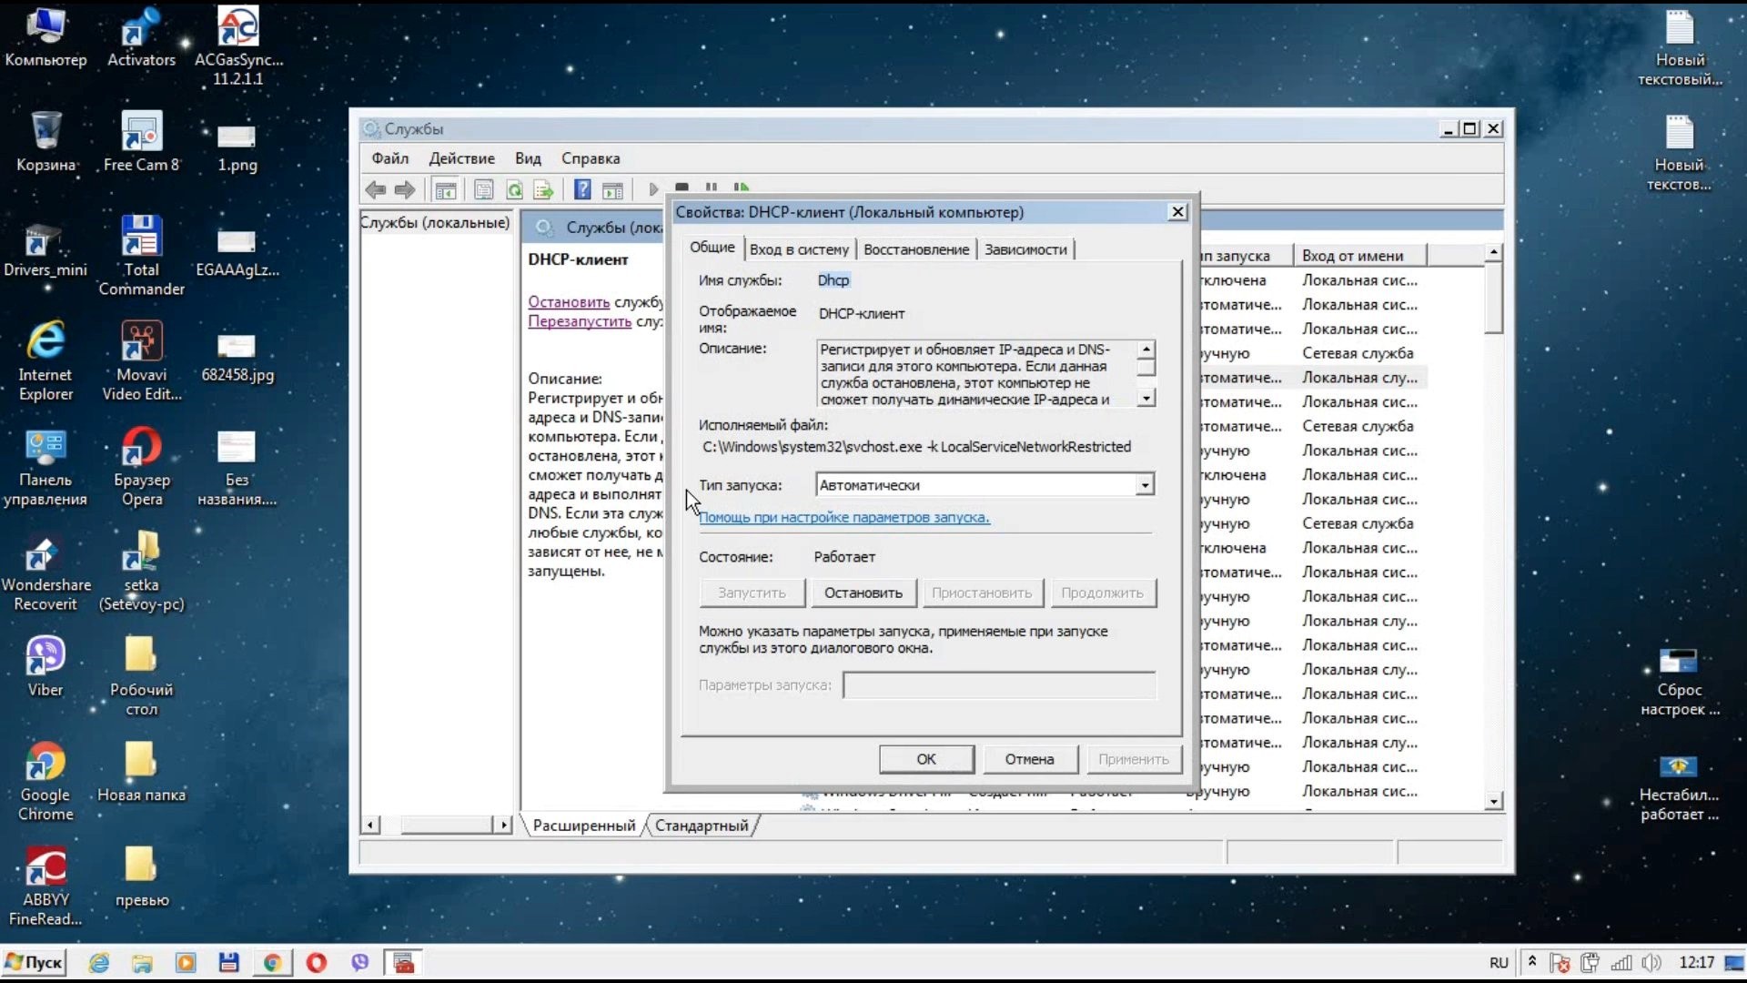Open the Зависимости tab
This screenshot has width=1747, height=983.
[1025, 249]
